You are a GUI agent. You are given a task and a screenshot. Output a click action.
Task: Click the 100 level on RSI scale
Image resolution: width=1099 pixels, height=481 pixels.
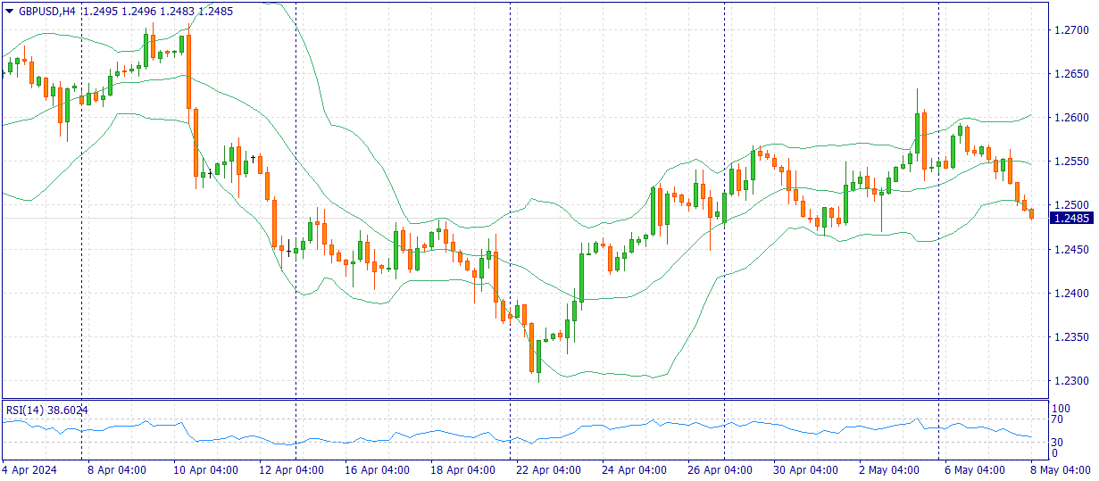coord(1061,409)
